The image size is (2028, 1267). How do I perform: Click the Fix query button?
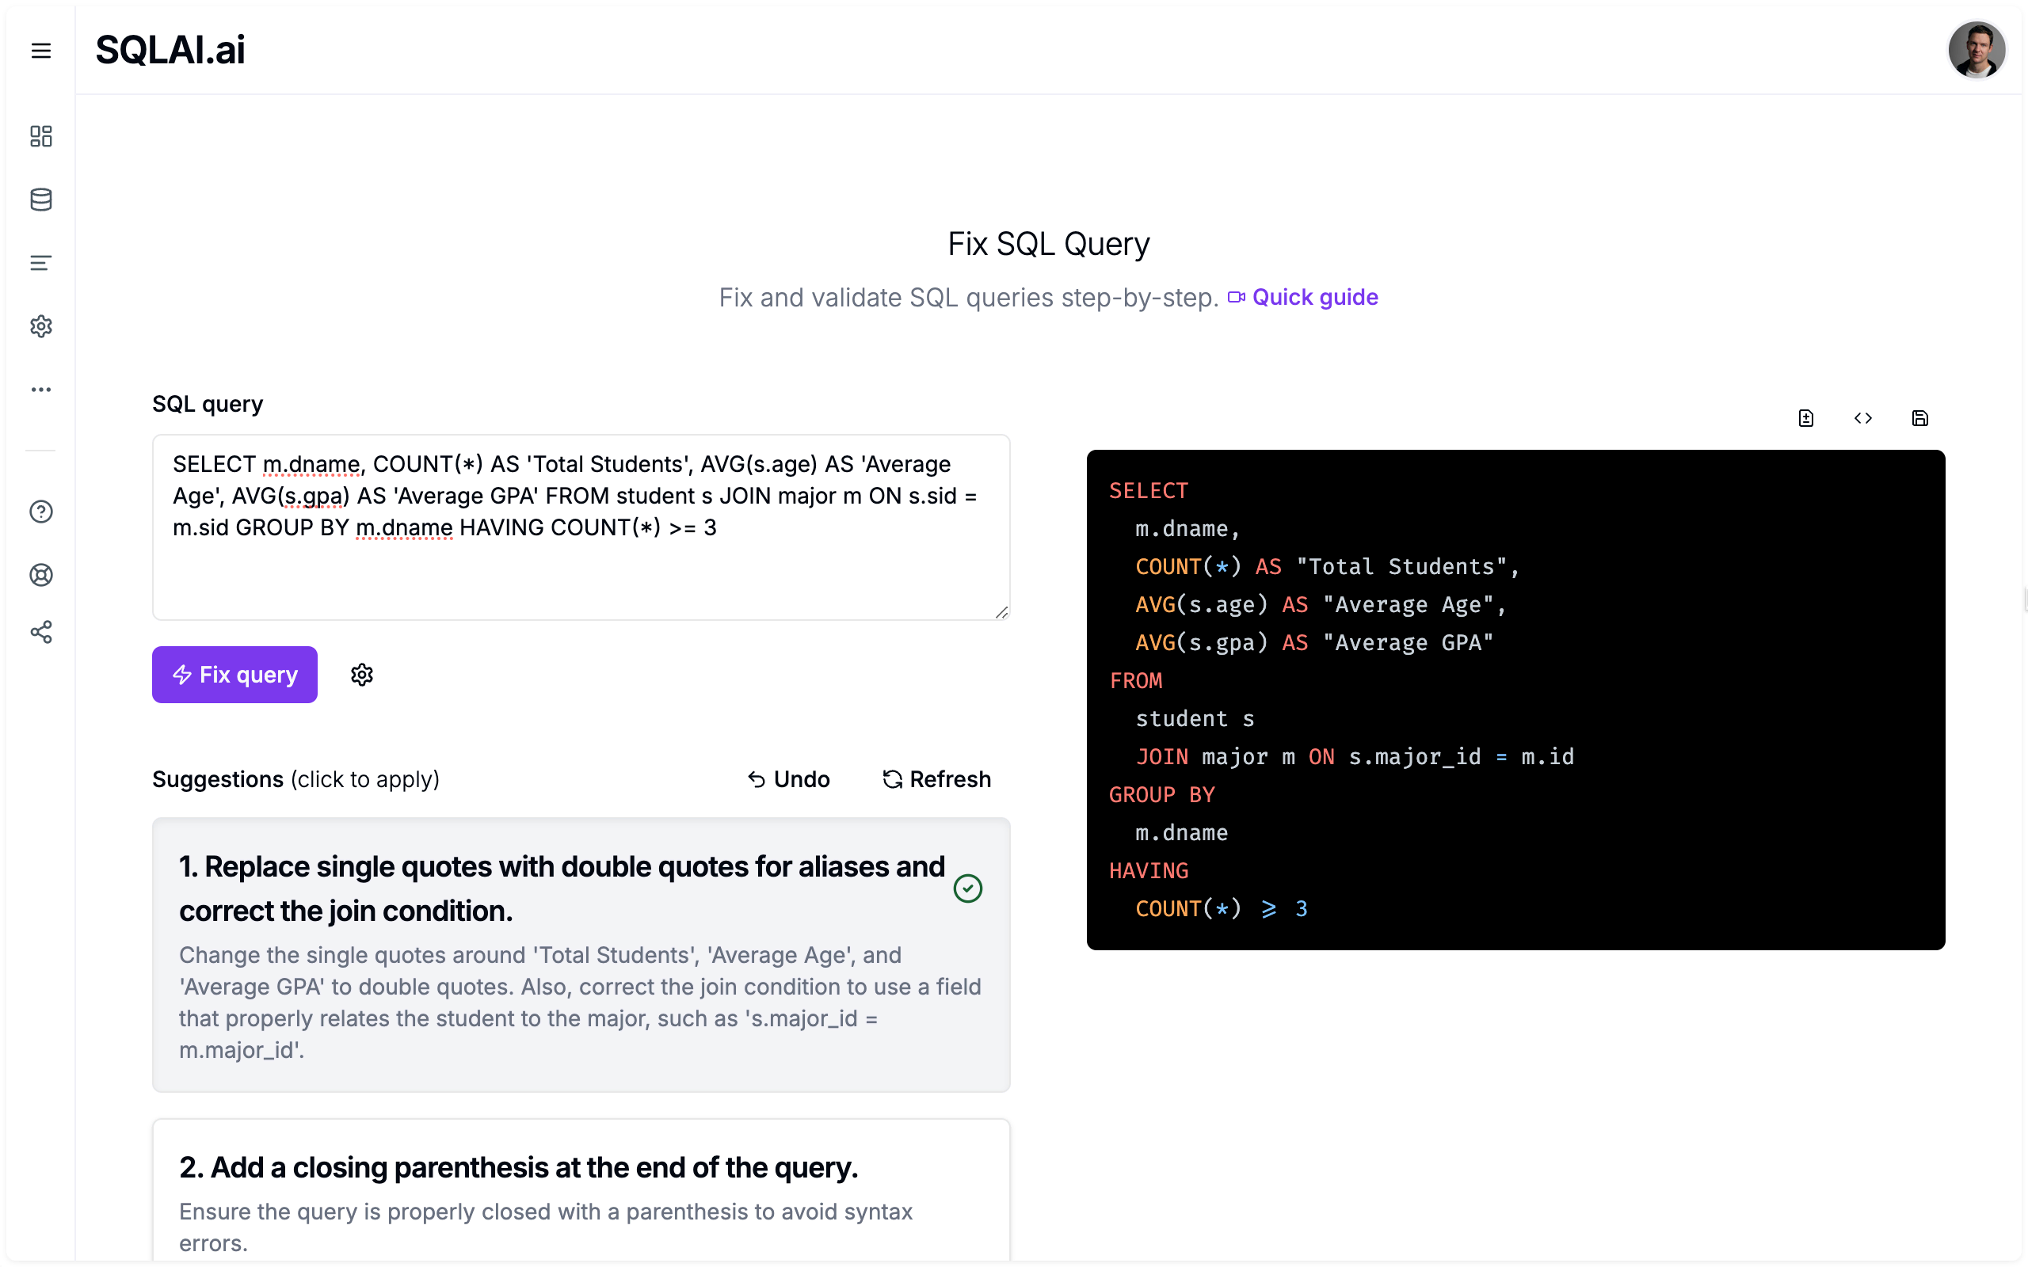[234, 675]
